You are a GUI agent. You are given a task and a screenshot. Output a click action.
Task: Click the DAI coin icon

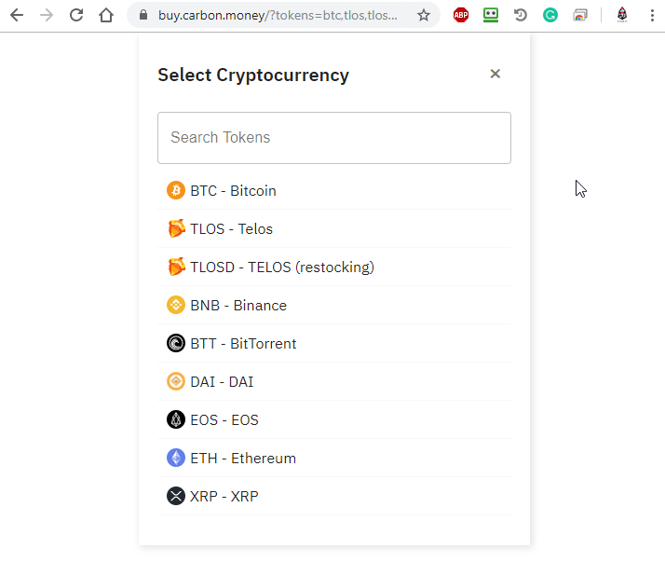[x=176, y=381]
